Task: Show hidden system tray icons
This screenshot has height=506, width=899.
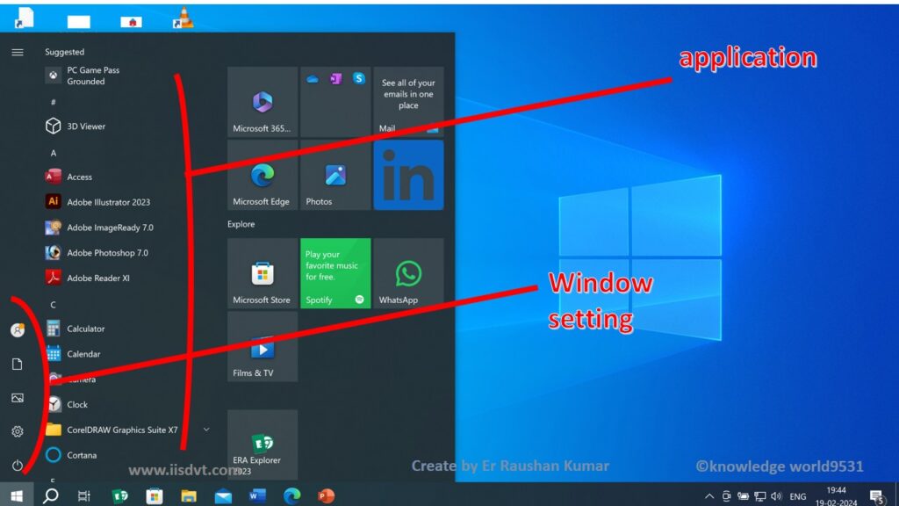Action: [x=709, y=496]
